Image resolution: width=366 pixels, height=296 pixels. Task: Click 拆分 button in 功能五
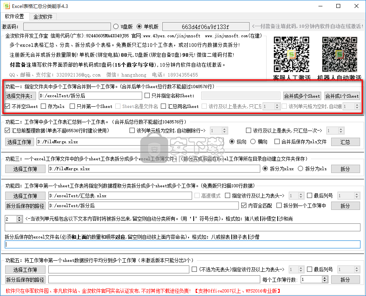click(345, 280)
